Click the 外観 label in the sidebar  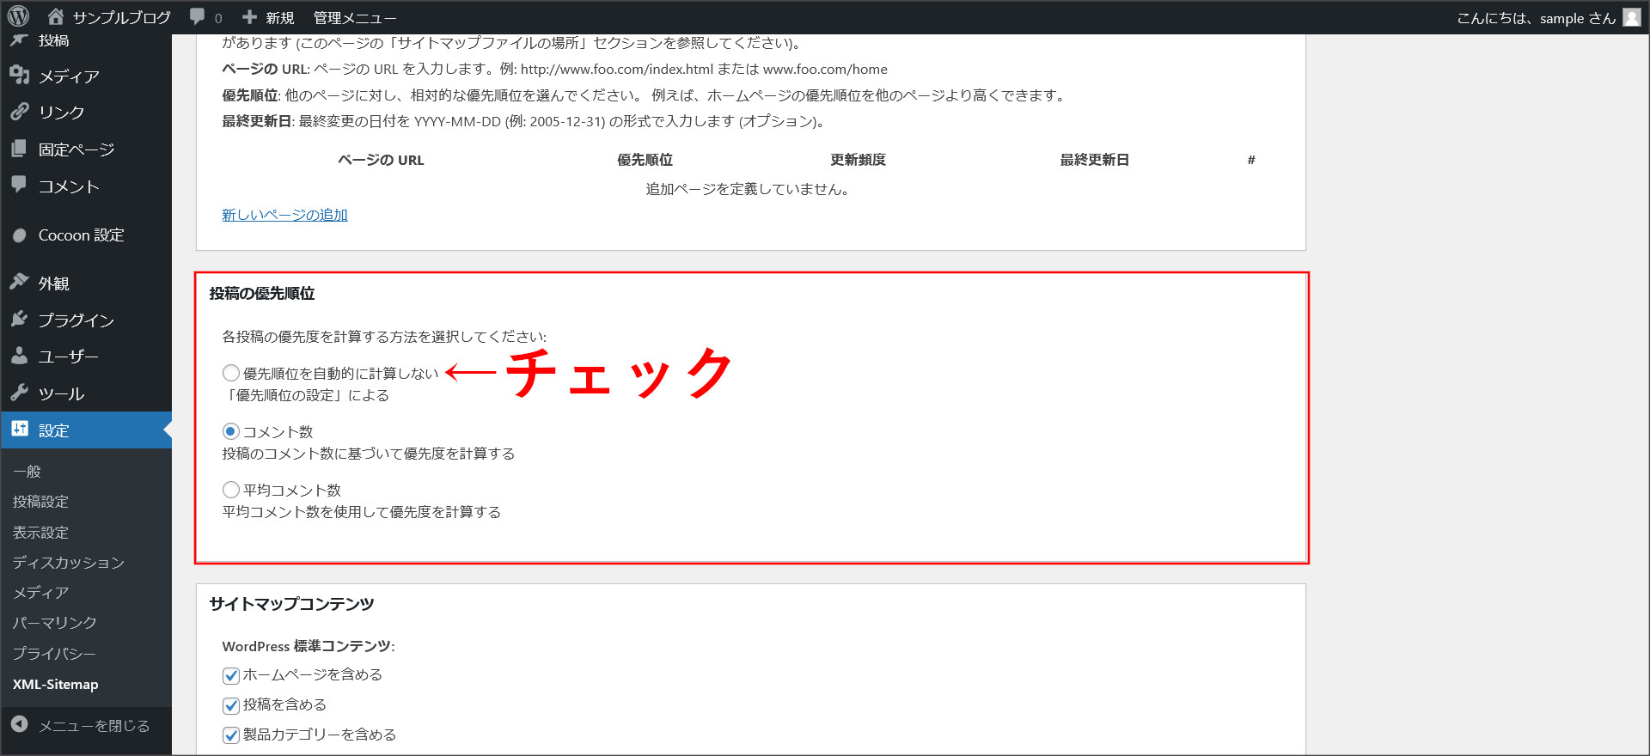pos(53,283)
